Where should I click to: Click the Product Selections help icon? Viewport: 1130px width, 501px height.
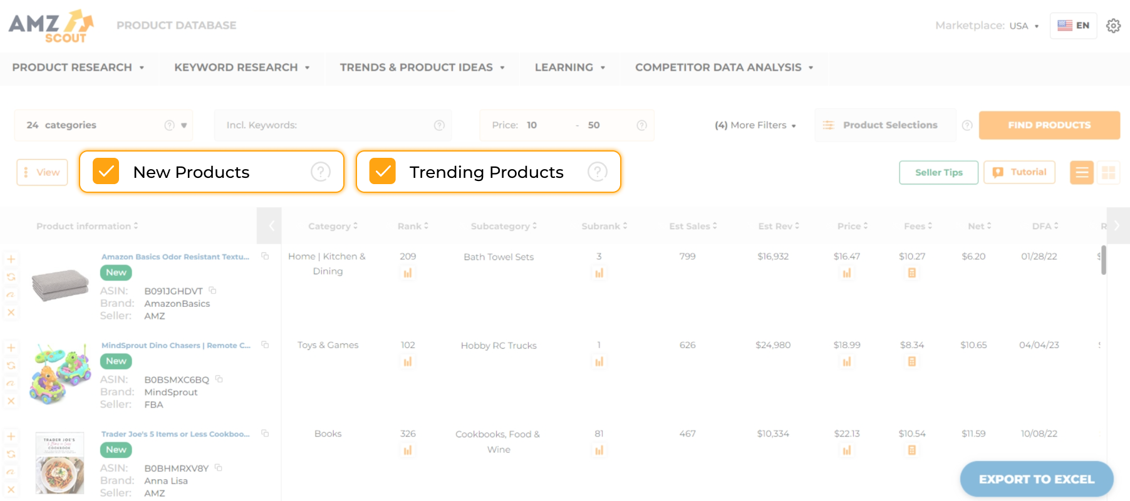(967, 125)
